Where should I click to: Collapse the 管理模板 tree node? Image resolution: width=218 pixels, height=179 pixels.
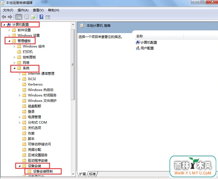coord(9,41)
